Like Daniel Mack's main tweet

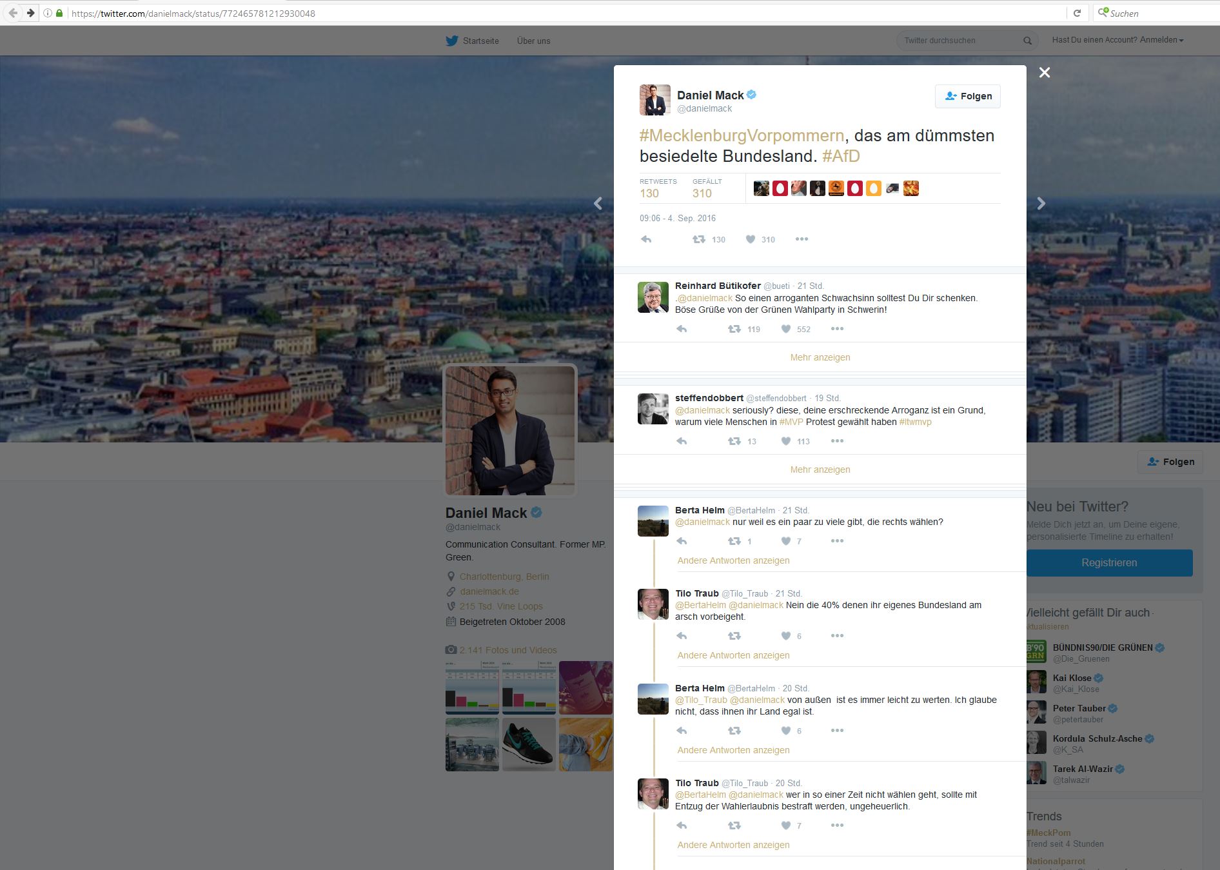751,239
